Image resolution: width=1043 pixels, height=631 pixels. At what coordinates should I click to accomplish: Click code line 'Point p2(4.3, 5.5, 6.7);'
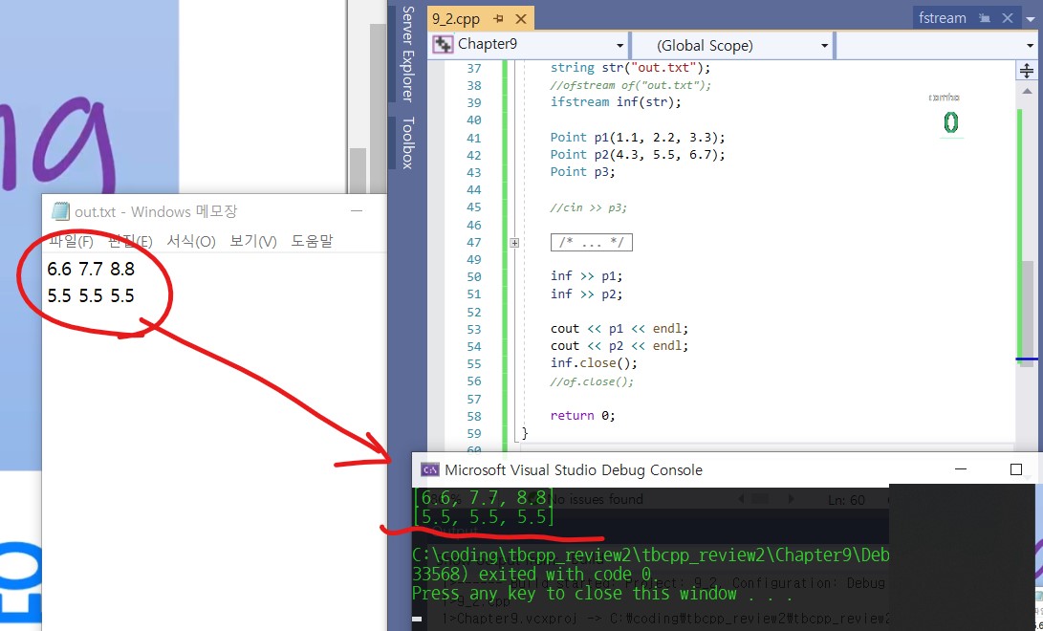click(x=638, y=154)
